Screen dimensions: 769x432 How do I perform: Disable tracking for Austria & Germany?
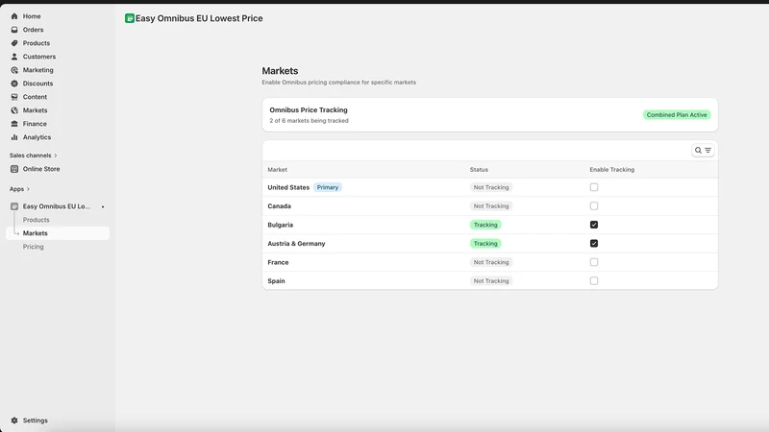point(594,244)
